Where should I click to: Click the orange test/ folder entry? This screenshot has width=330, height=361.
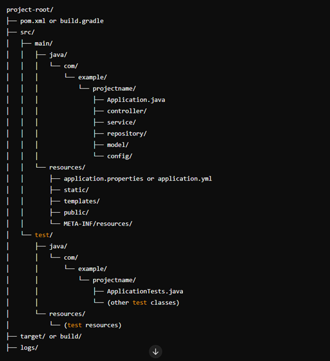pos(43,235)
